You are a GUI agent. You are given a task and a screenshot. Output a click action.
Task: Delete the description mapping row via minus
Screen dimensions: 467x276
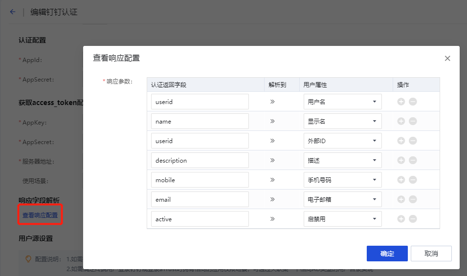(x=413, y=160)
